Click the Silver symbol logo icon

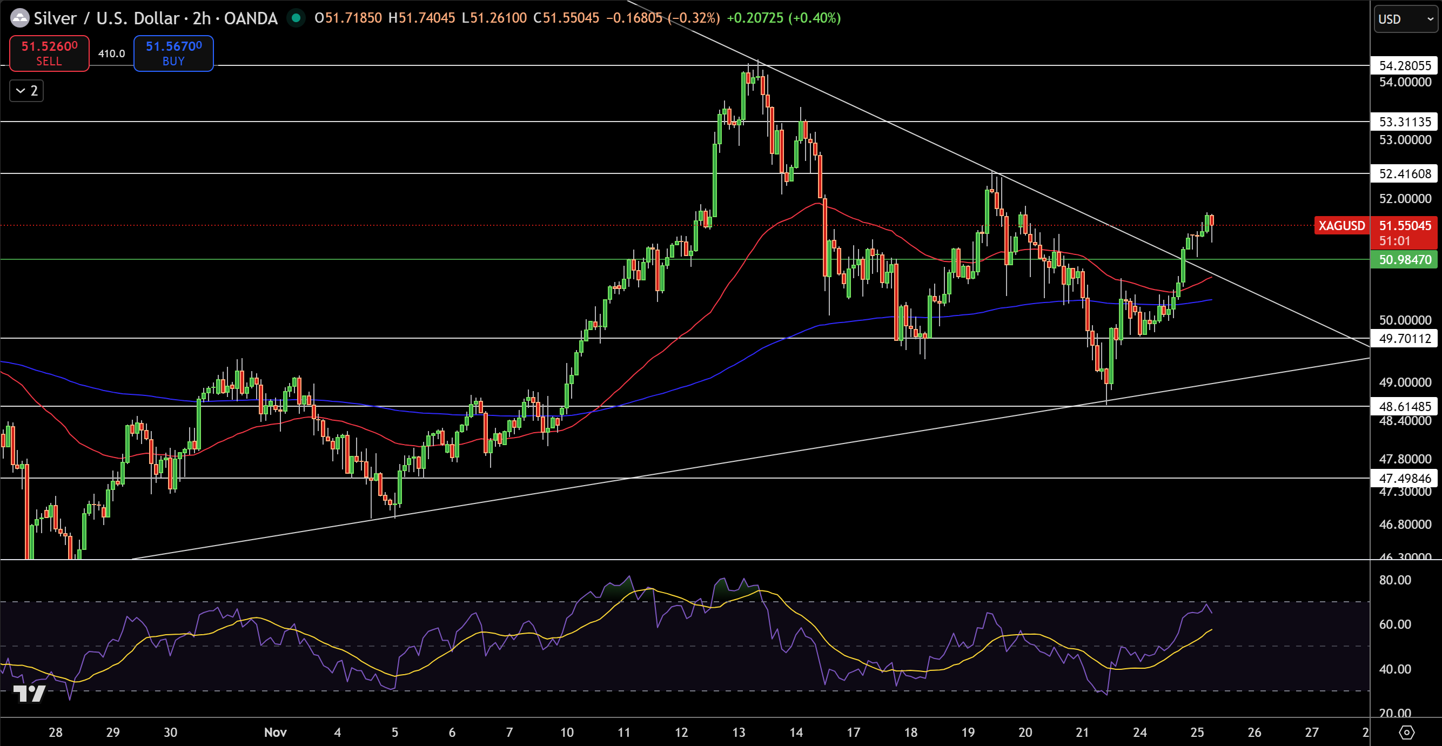(x=19, y=18)
